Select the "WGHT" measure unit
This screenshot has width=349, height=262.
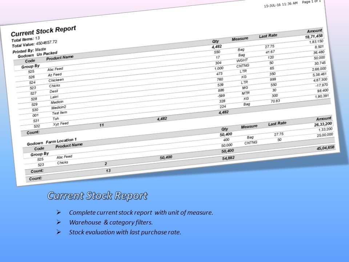[x=242, y=60]
